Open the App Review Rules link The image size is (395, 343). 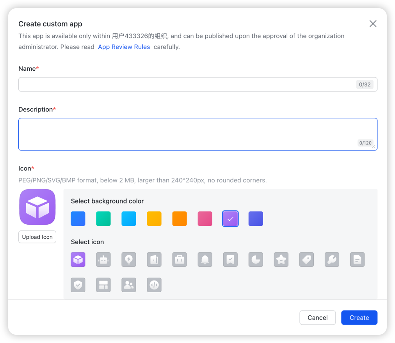pyautogui.click(x=124, y=47)
